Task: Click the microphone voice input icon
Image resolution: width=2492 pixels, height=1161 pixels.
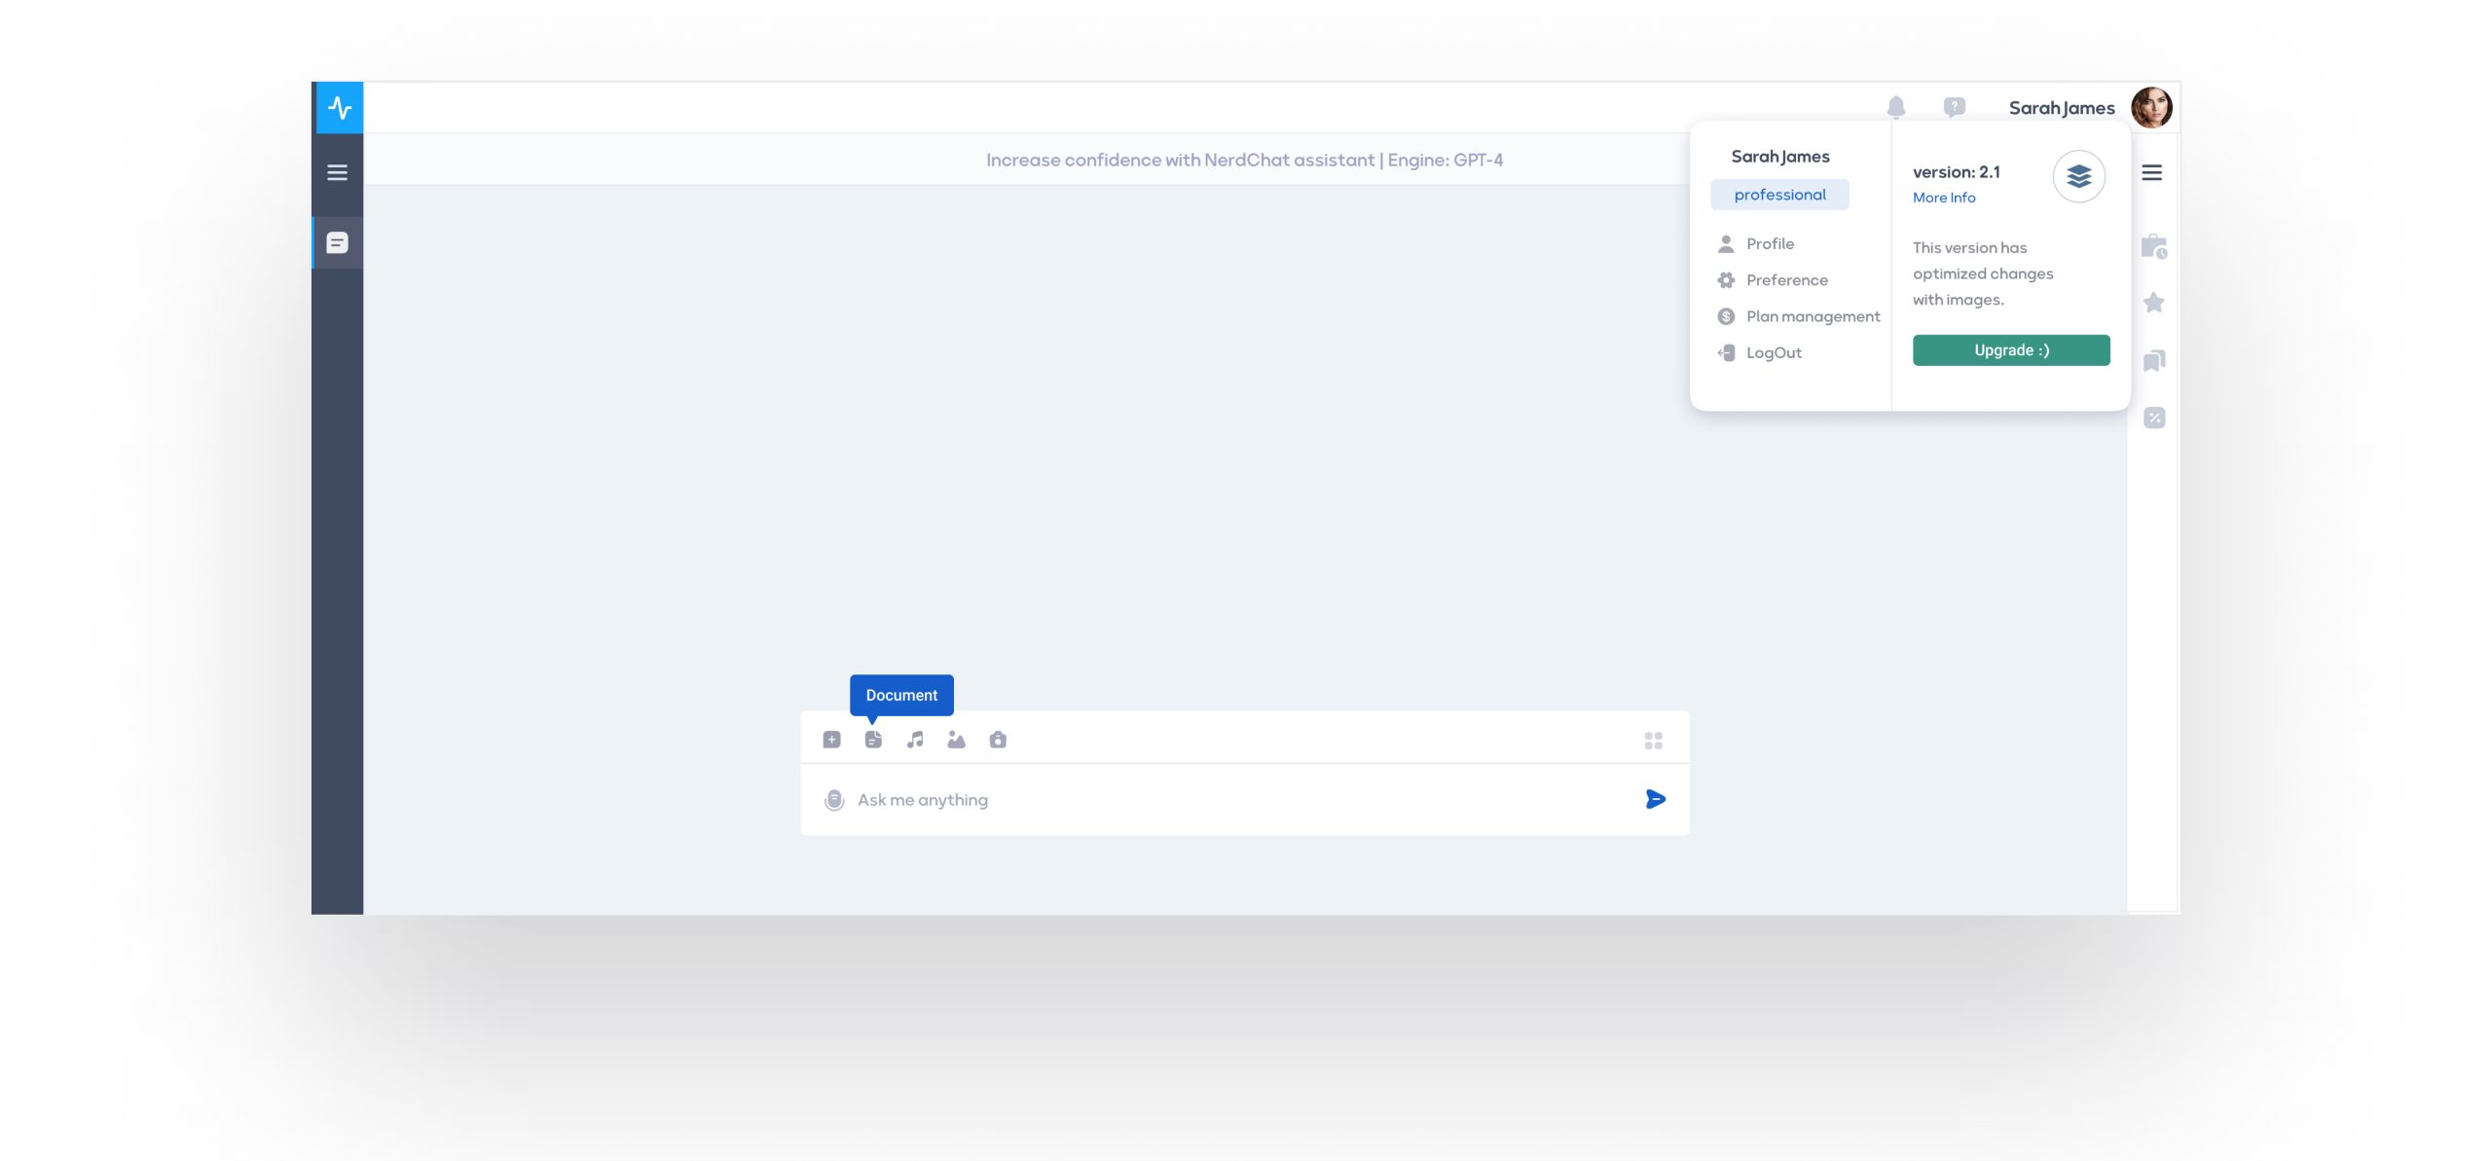Action: [834, 800]
